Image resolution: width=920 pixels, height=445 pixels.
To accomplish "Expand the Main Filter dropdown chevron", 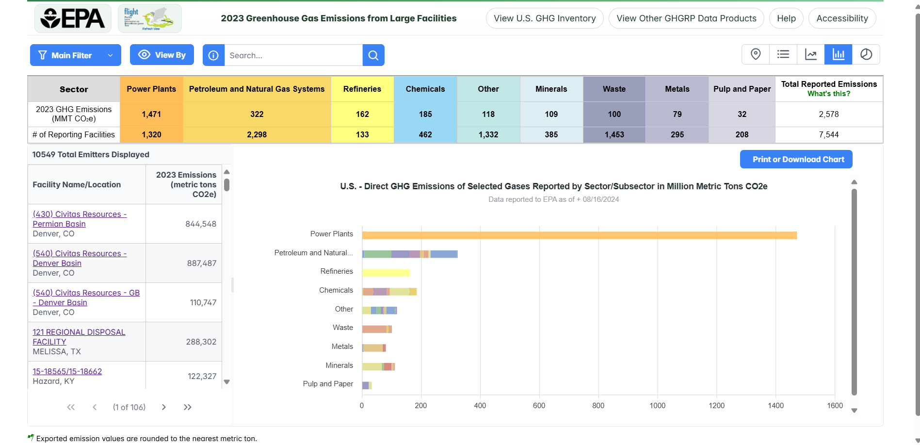I will (110, 55).
